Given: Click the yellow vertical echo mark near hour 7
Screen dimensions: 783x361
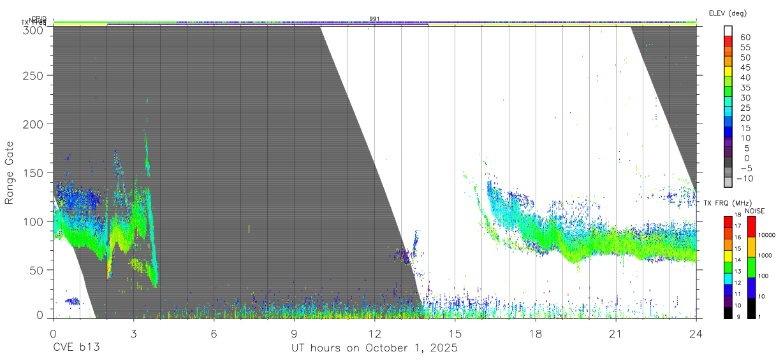Looking at the screenshot, I should pos(249,229).
